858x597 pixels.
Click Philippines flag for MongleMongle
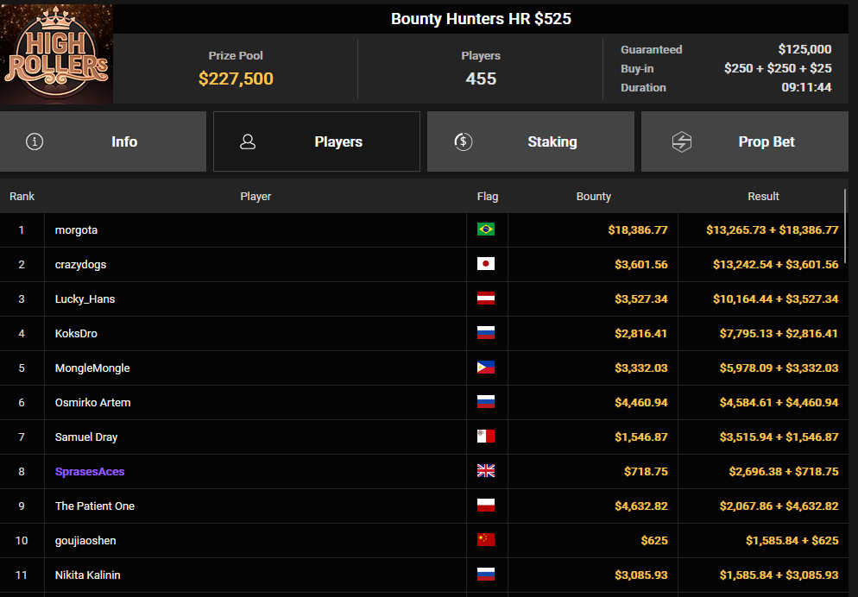486,368
